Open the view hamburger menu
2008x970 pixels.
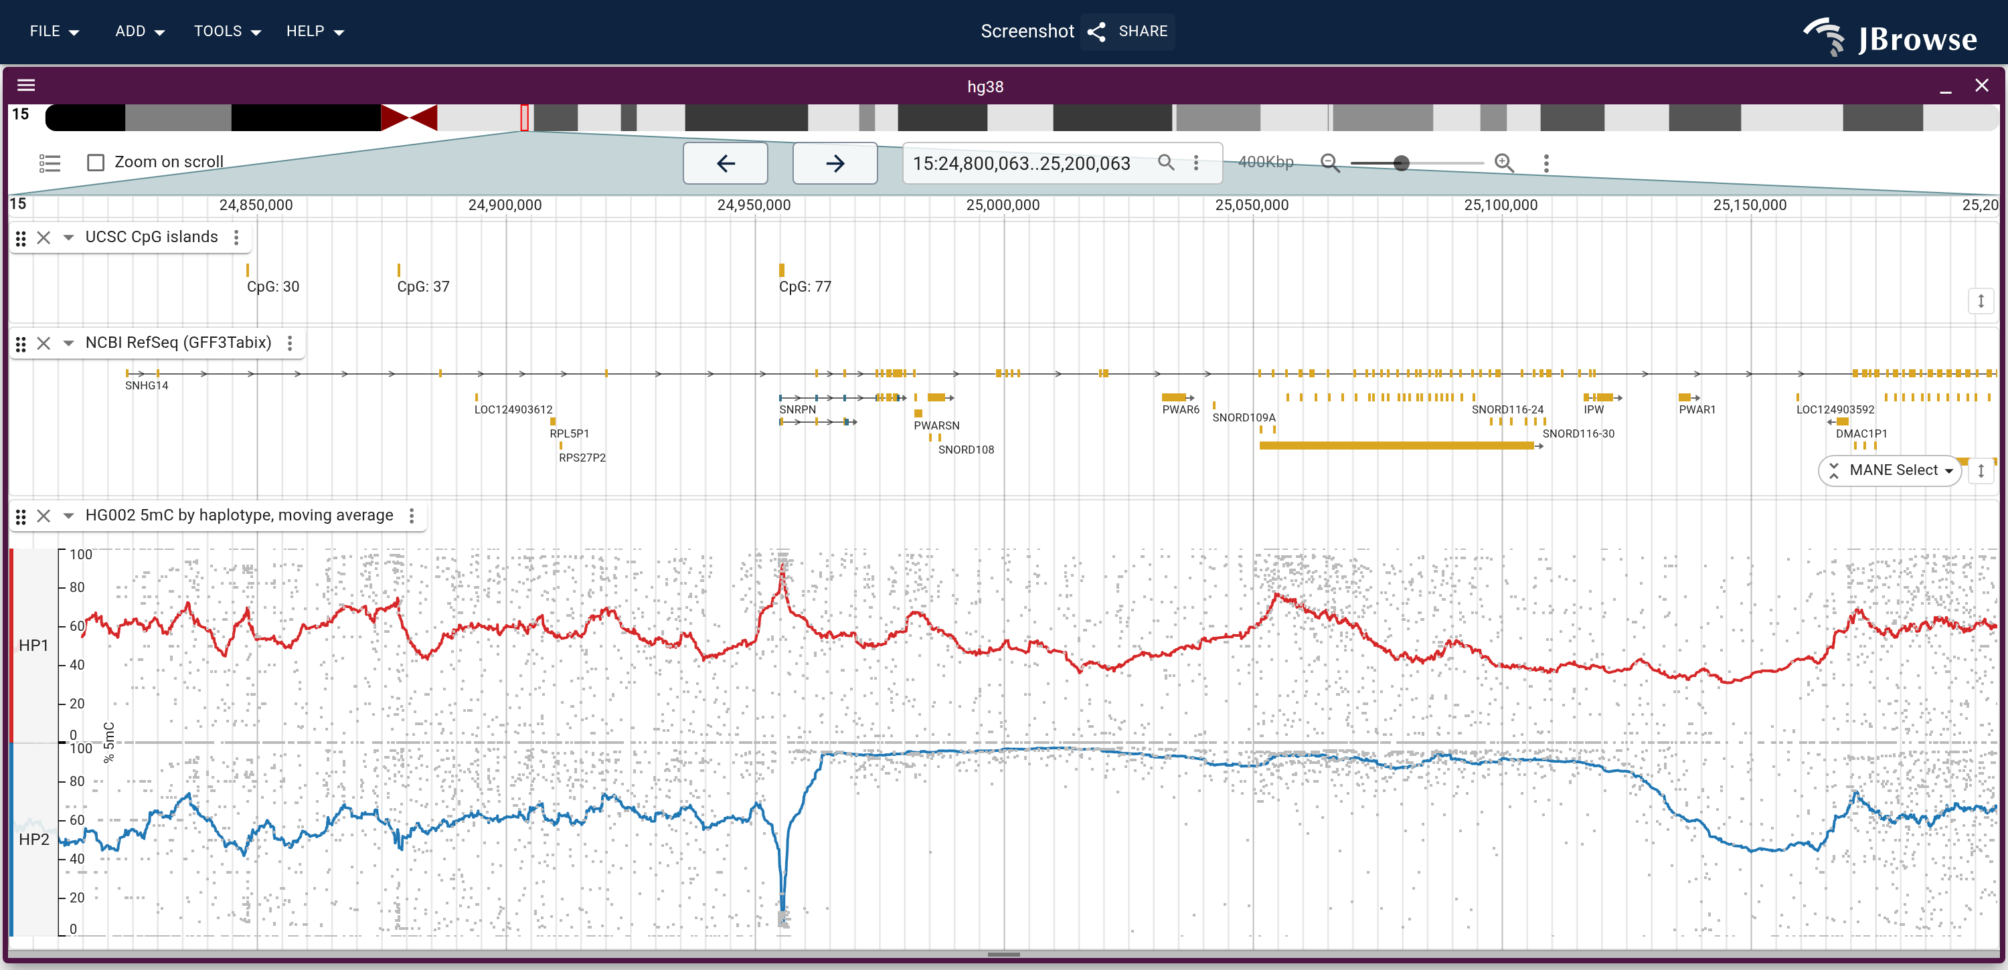pyautogui.click(x=27, y=86)
